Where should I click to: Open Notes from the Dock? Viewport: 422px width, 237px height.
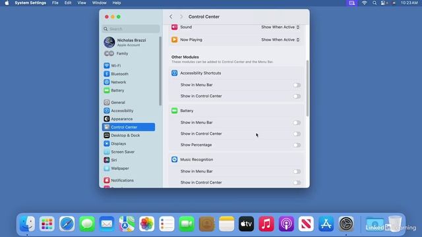click(x=226, y=224)
